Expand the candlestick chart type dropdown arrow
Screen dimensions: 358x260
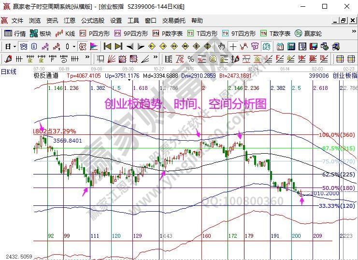[74, 46]
